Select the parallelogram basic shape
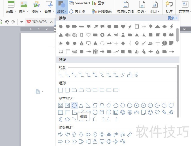 pyautogui.click(x=95, y=105)
